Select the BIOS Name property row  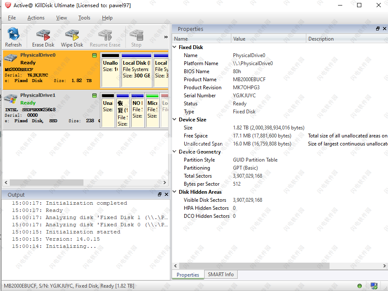click(x=280, y=71)
